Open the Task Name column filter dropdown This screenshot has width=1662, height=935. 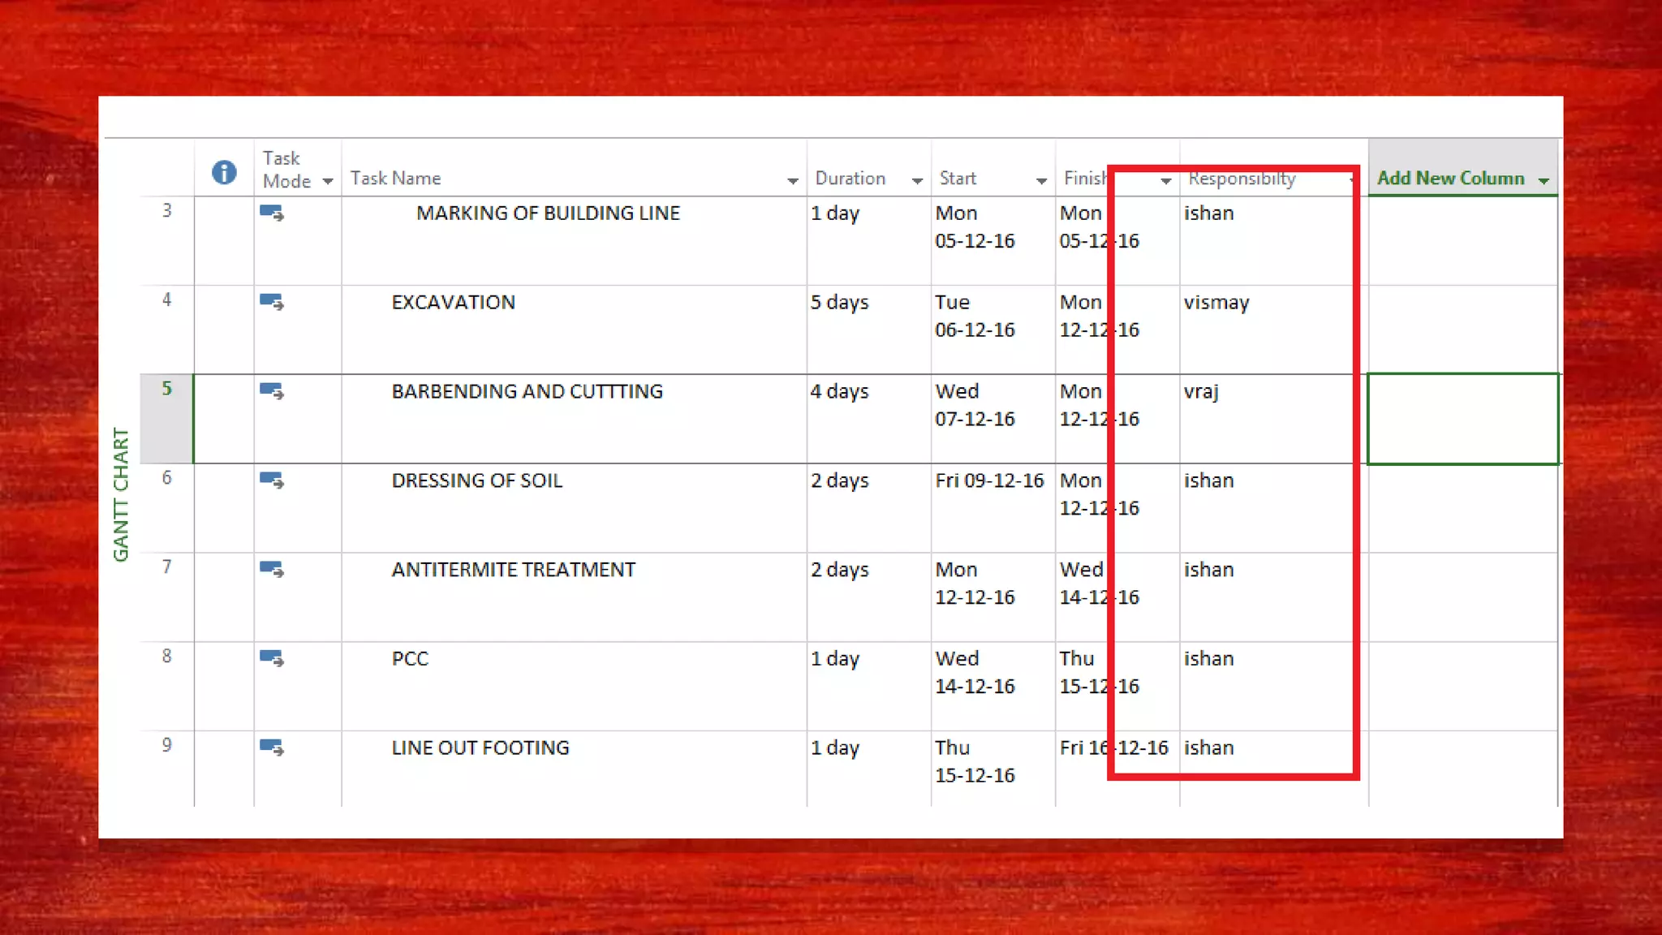pos(793,181)
